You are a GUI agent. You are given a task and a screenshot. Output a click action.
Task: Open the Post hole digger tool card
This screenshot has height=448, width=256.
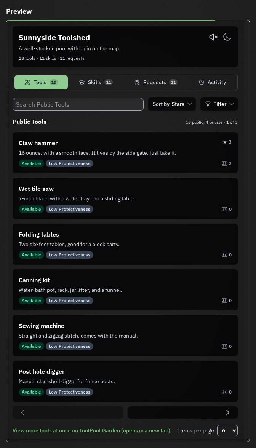[125, 381]
